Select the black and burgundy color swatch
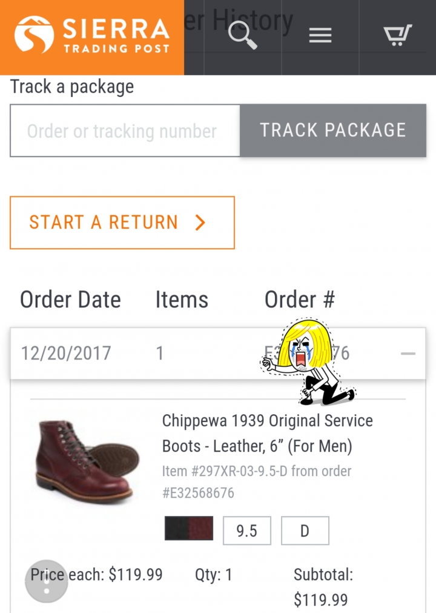 coord(189,528)
